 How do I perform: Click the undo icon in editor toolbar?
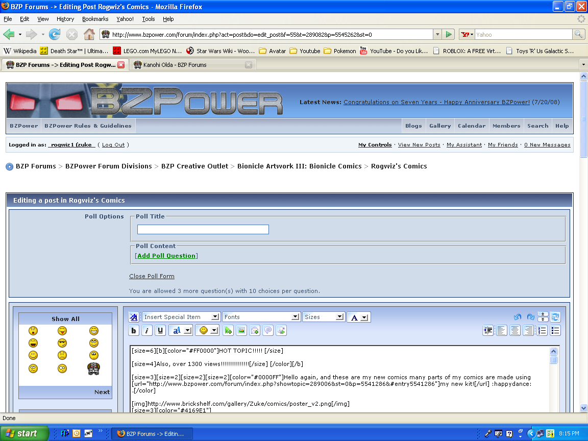click(x=518, y=317)
